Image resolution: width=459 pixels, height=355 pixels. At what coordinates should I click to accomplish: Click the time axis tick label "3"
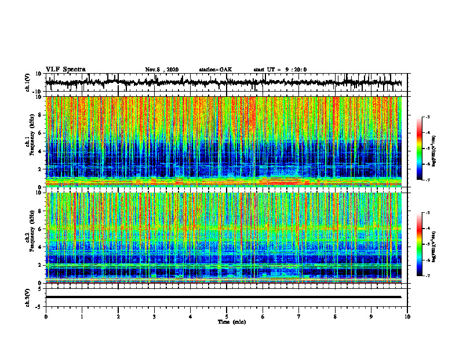point(154,317)
